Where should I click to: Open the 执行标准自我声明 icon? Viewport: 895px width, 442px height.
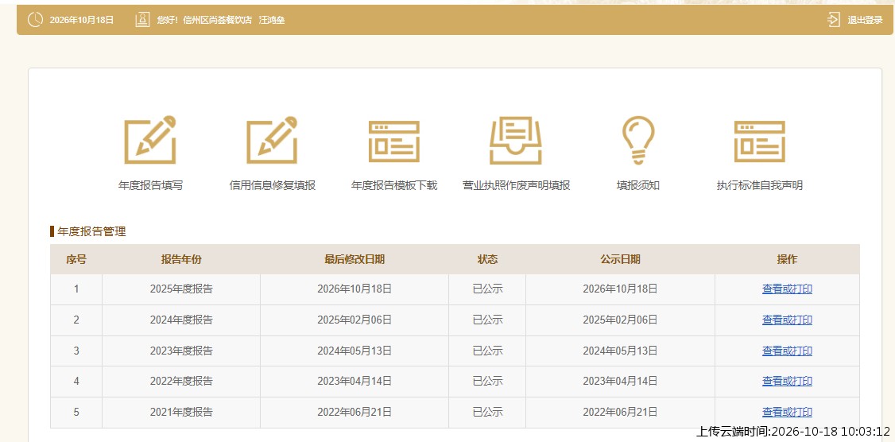(760, 141)
